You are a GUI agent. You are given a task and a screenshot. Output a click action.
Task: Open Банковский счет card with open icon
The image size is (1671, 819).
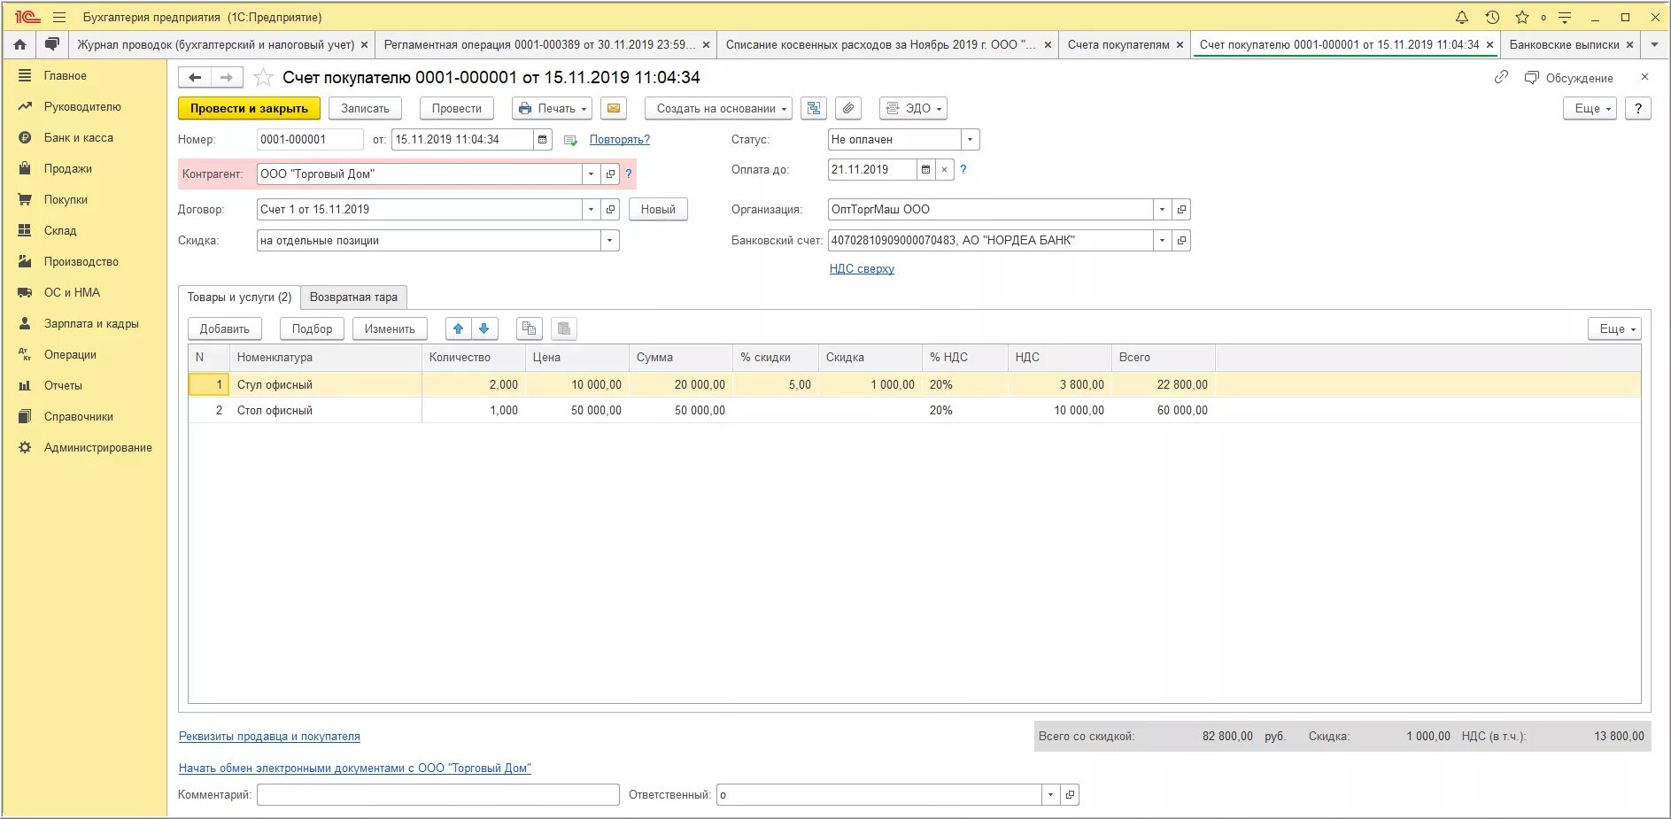1181,240
